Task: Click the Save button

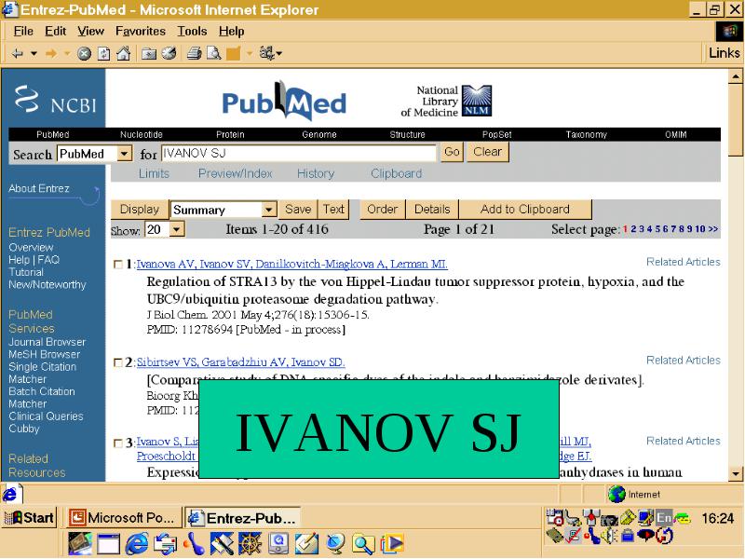Action: 298,210
